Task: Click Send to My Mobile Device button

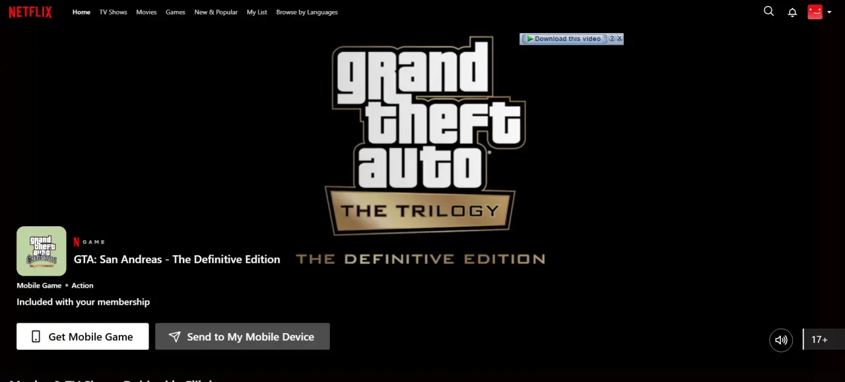Action: pyautogui.click(x=242, y=336)
